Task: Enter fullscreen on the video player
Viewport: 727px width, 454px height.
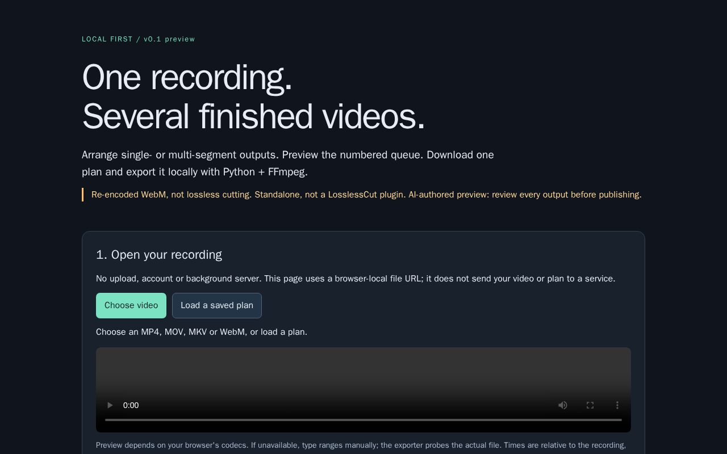Action: coord(590,405)
